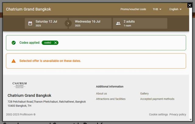
Task: Open the THB currency dropdown
Action: pyautogui.click(x=157, y=9)
